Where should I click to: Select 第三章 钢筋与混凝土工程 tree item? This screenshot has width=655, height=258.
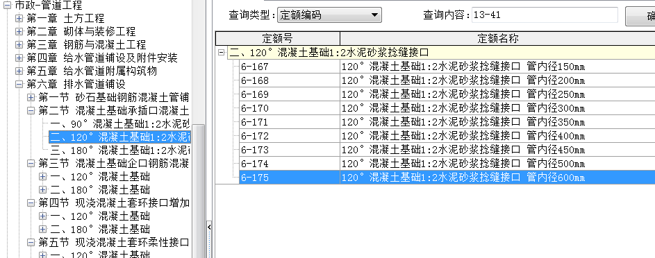(x=85, y=44)
